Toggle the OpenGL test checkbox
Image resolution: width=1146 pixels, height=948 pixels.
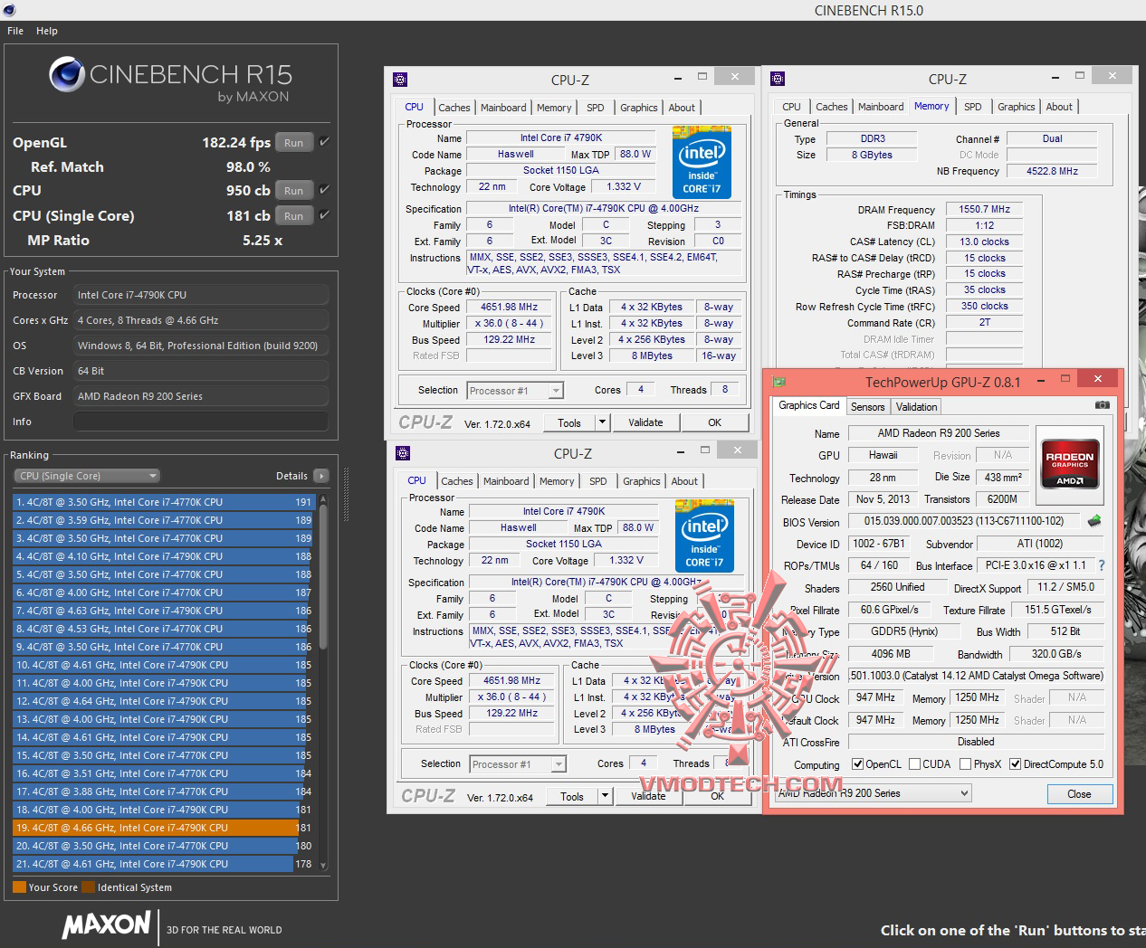coord(324,141)
